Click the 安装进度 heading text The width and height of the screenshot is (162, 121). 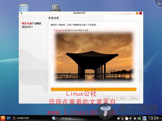pos(54,18)
